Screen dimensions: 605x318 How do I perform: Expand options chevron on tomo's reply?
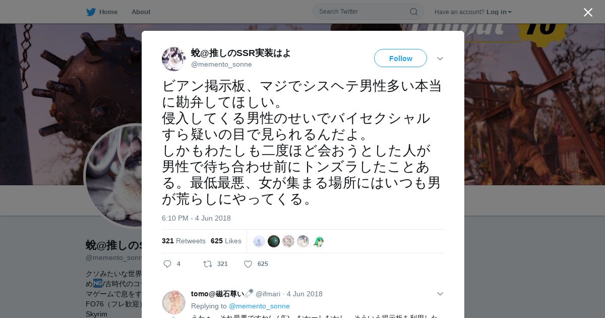(440, 294)
